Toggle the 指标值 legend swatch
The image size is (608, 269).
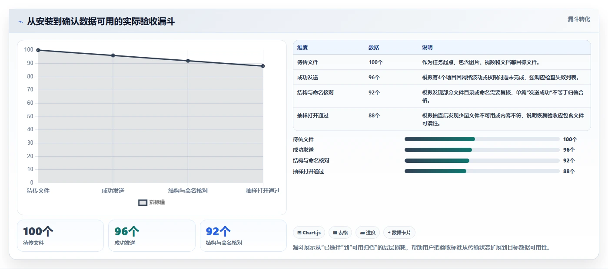[x=143, y=202]
